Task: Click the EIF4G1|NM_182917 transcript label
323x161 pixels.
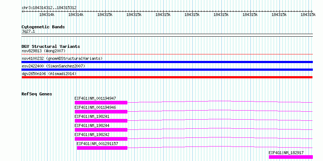Action: tap(286, 153)
